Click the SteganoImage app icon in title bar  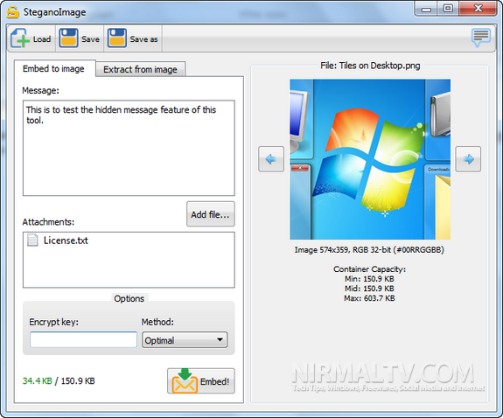pos(13,12)
